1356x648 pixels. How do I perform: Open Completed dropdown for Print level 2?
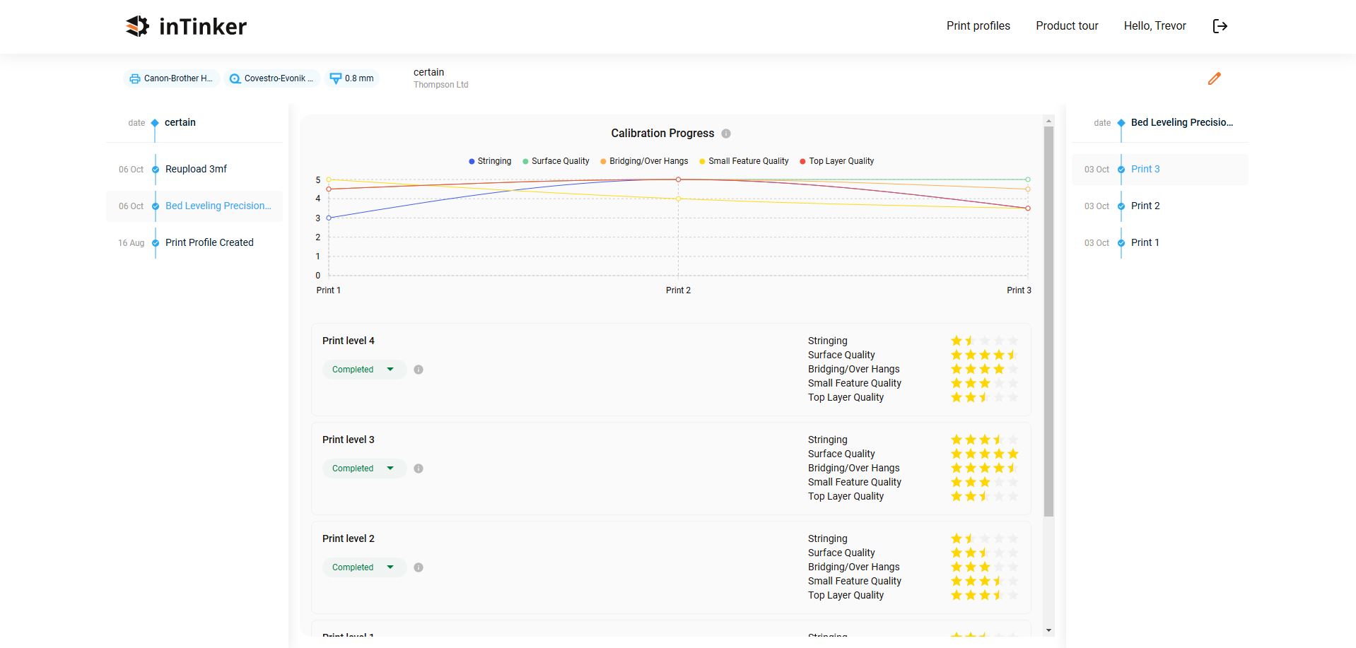(364, 567)
